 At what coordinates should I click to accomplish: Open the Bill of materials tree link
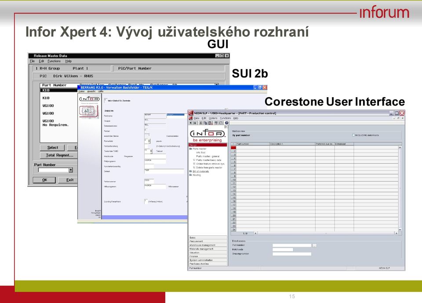[201, 172]
